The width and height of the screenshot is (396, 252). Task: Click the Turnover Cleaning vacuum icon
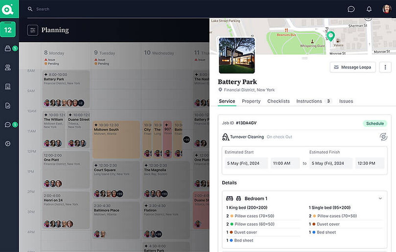pos(226,137)
